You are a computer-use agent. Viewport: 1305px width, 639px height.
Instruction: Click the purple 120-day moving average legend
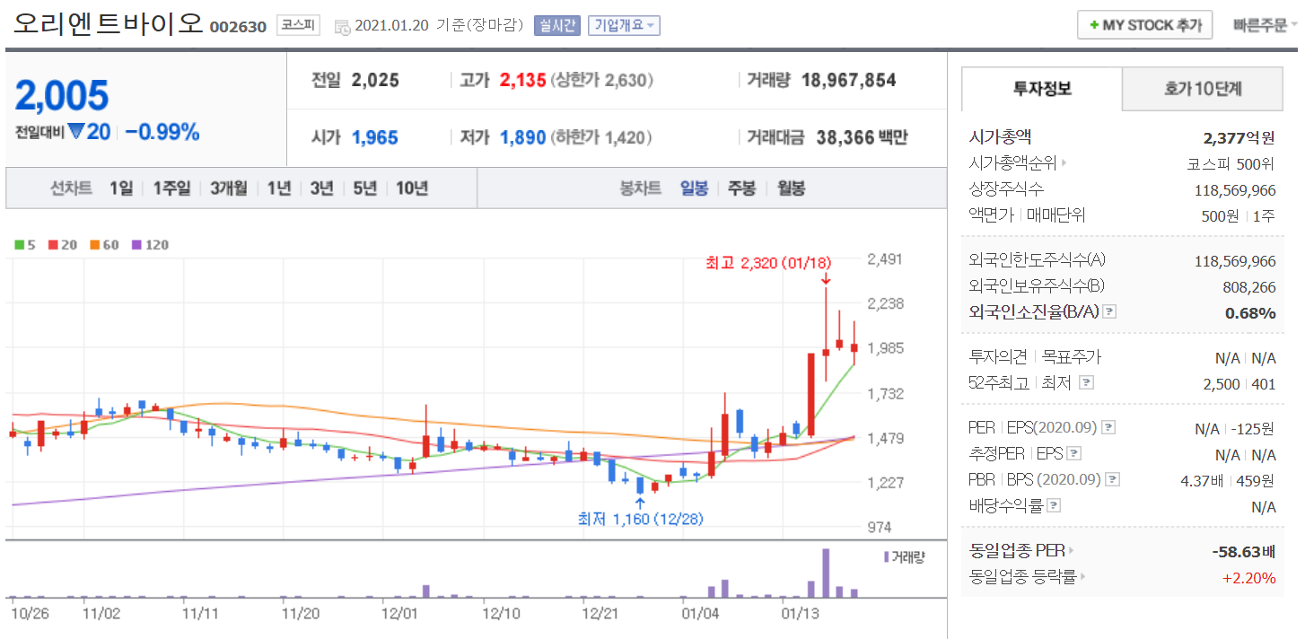coord(150,245)
